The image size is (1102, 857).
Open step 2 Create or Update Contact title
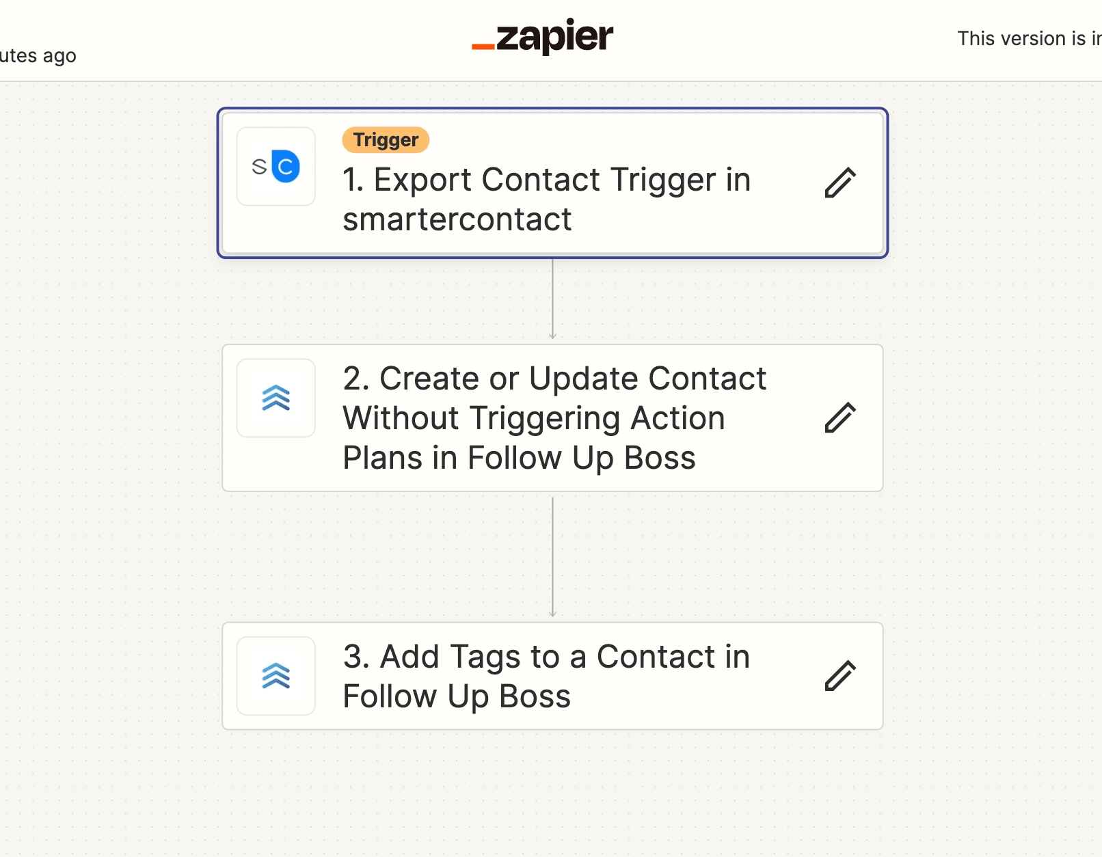554,418
